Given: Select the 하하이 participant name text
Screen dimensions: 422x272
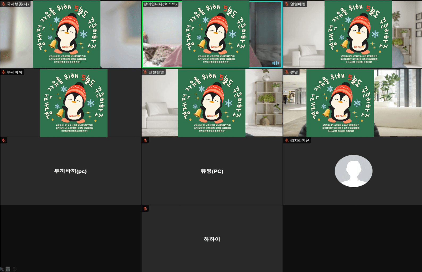Looking at the screenshot, I should tap(212, 239).
